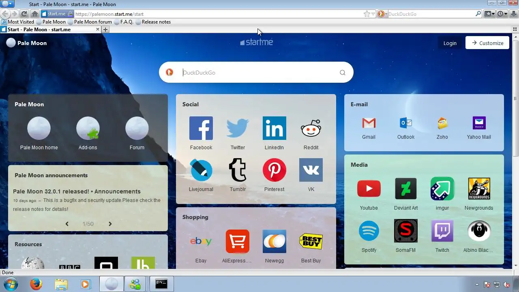Open the VK shortcut
The height and width of the screenshot is (292, 519).
point(311,170)
